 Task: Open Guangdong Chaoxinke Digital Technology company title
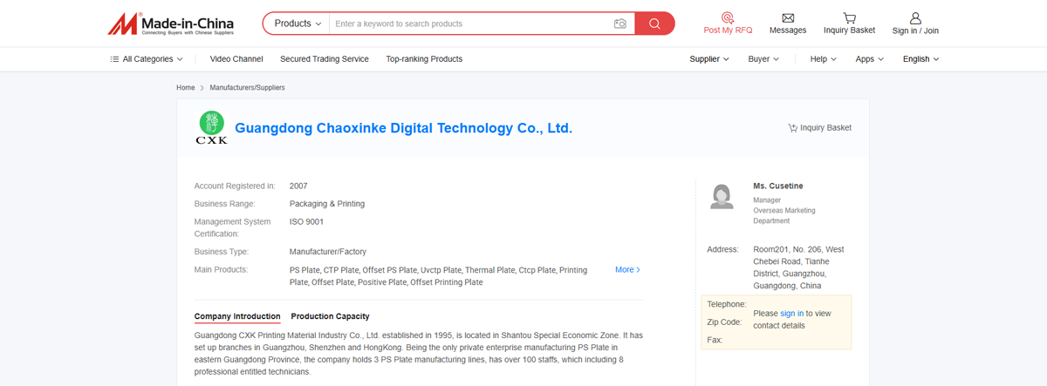(404, 128)
